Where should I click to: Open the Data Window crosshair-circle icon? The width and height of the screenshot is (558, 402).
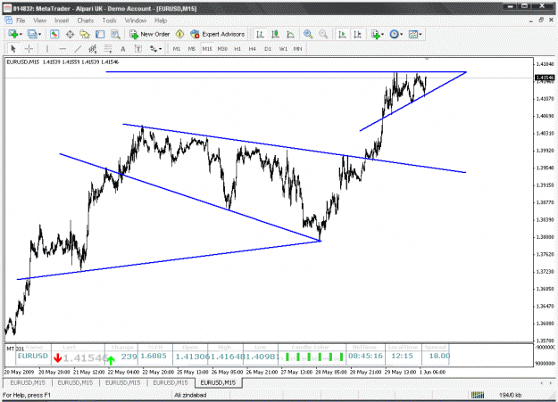click(x=70, y=34)
